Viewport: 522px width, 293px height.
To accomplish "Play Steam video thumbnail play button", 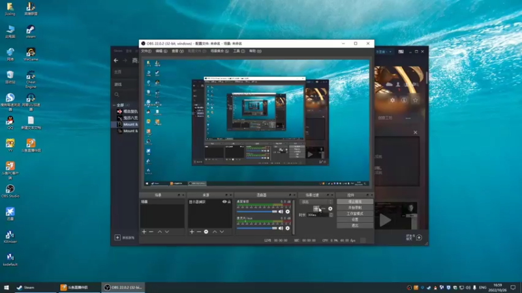I will (x=385, y=220).
